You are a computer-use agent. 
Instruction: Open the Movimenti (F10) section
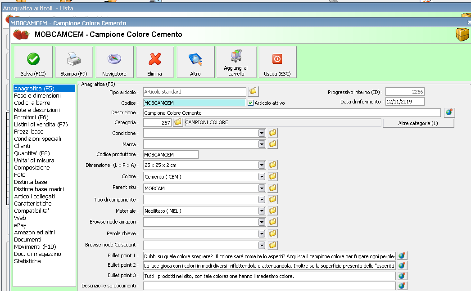coord(35,246)
